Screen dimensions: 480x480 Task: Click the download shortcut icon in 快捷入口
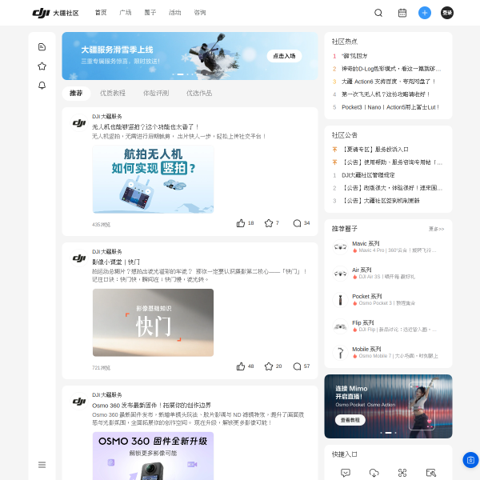(x=374, y=473)
